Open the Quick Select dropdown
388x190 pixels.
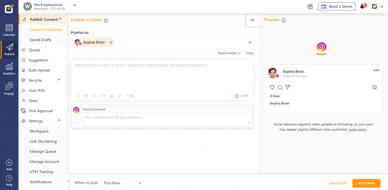coord(229,53)
